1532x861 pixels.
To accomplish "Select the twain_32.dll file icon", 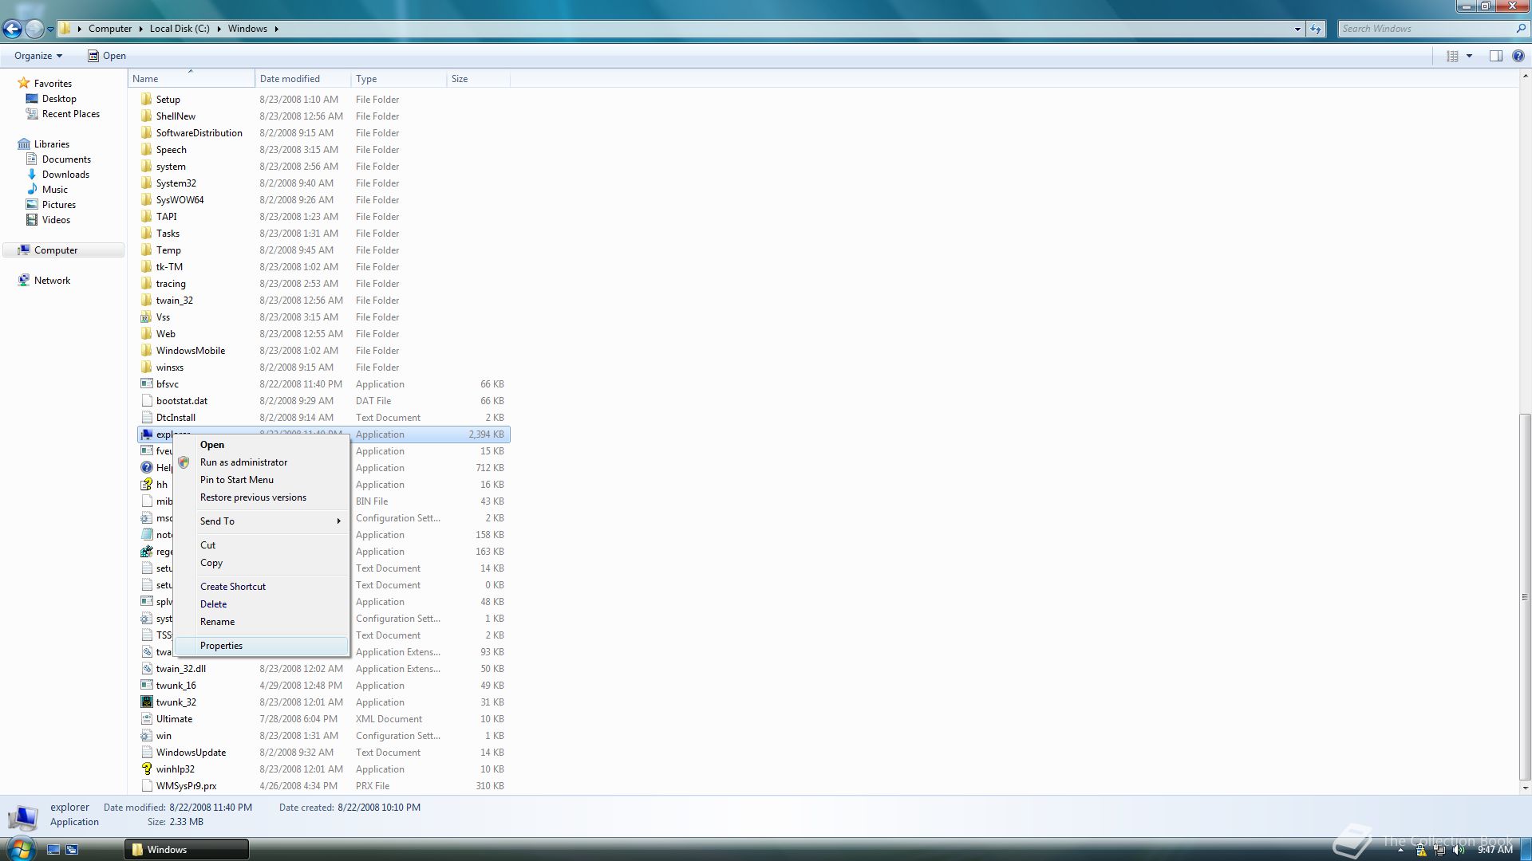I will pyautogui.click(x=146, y=669).
